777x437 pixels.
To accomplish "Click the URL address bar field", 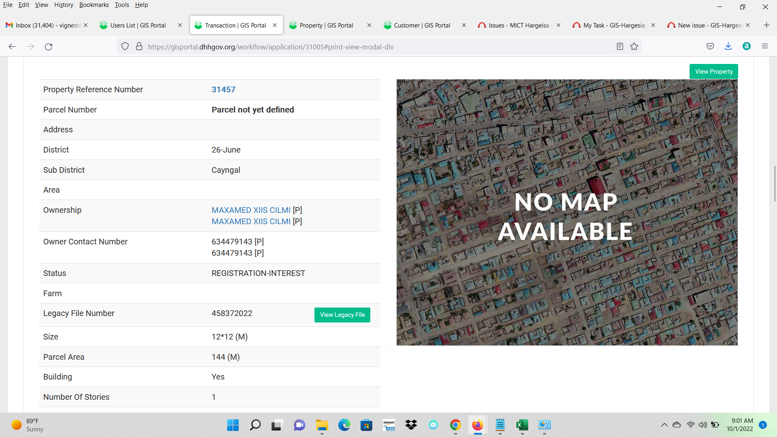I will pos(378,47).
